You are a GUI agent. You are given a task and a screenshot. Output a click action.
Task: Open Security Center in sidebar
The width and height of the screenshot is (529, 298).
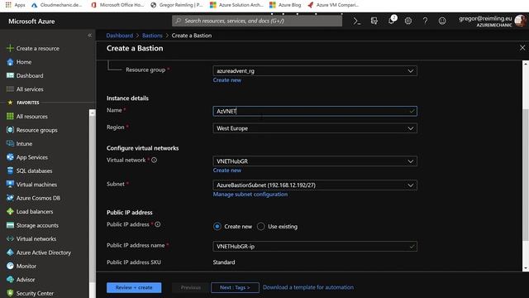click(x=35, y=293)
